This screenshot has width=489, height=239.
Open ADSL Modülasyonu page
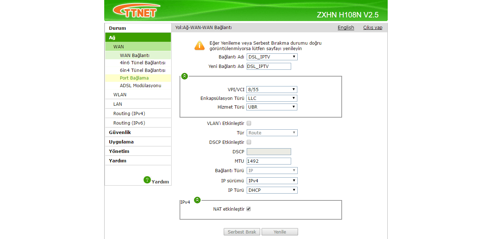pyautogui.click(x=138, y=86)
